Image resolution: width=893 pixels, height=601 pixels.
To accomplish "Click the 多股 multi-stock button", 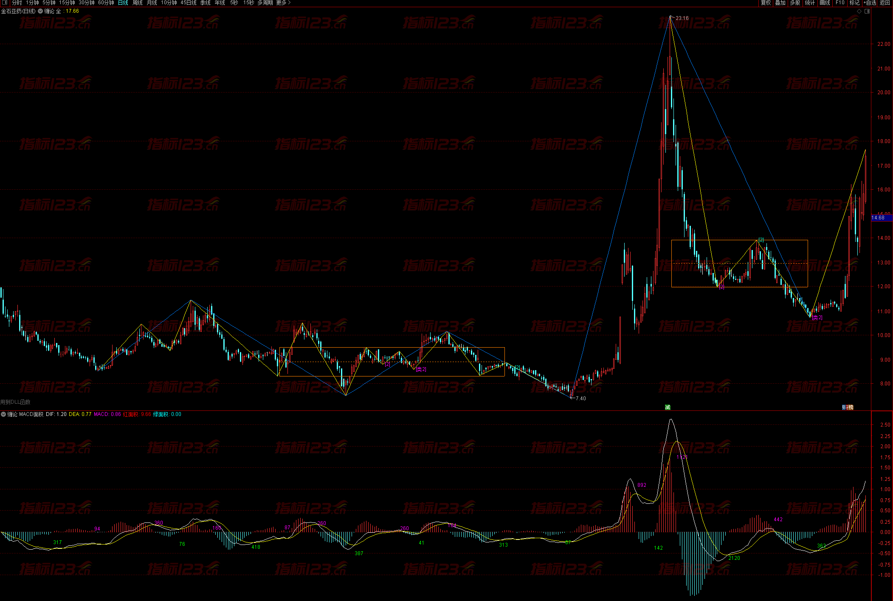I will point(795,3).
